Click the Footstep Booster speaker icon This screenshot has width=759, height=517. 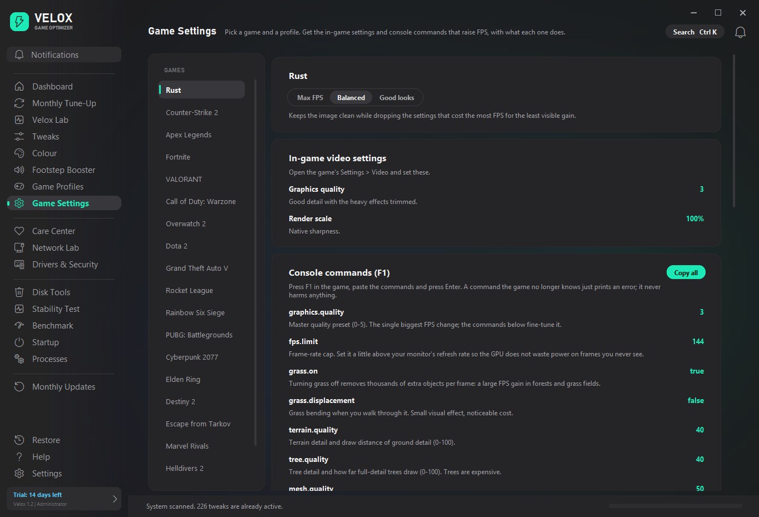[x=19, y=170]
